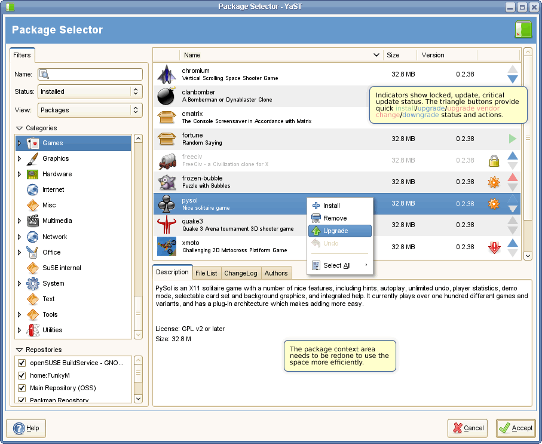This screenshot has width=542, height=444.
Task: Expand the Multimedia category tree
Action: (19, 221)
